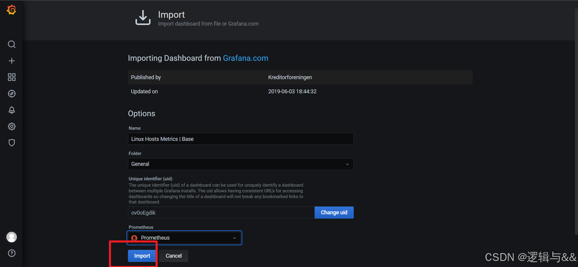Open the Prometheus data source dropdown
This screenshot has width=578, height=267.
coord(184,238)
